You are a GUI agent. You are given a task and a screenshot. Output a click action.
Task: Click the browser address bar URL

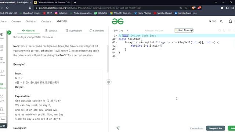(90, 8)
